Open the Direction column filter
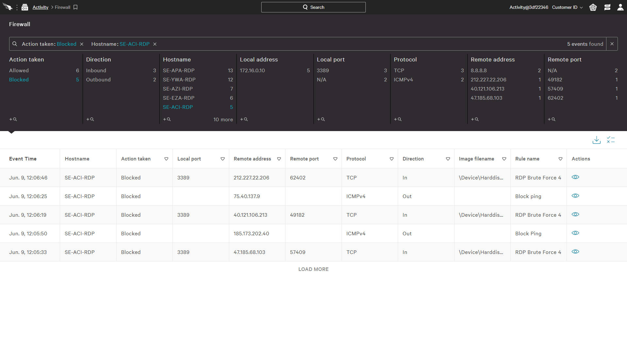627x353 pixels. point(448,159)
